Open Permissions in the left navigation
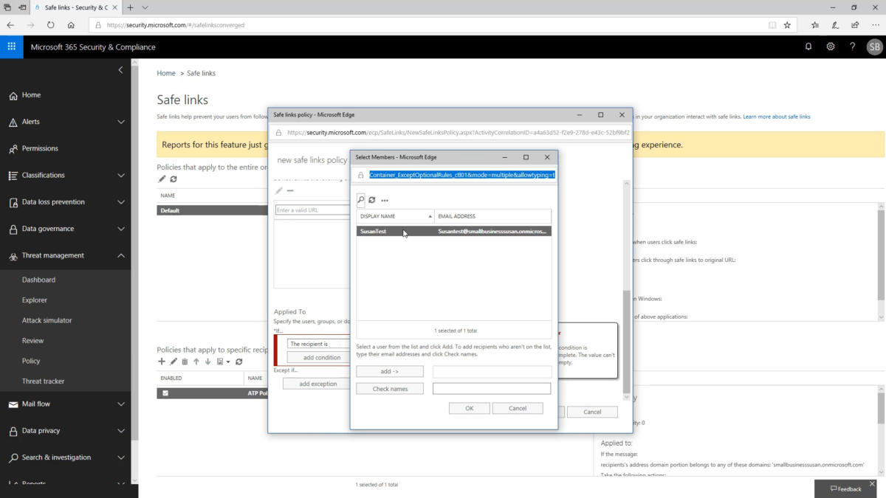 pyautogui.click(x=40, y=148)
